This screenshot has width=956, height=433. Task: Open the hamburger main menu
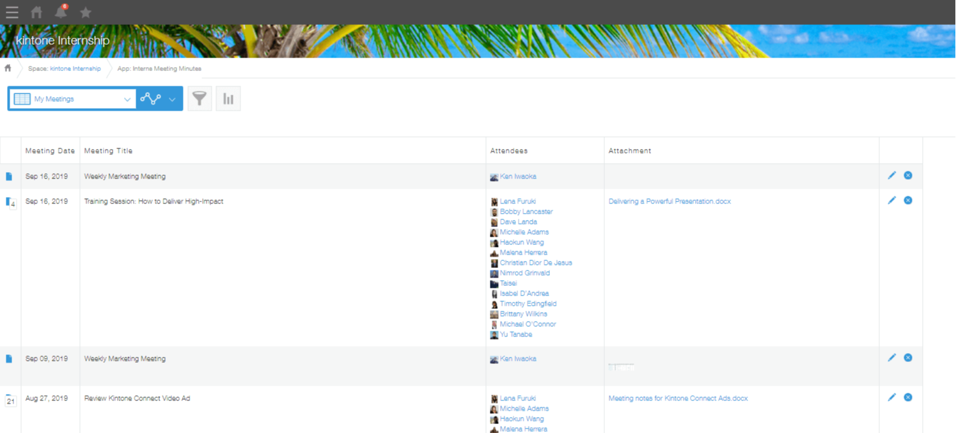(12, 12)
